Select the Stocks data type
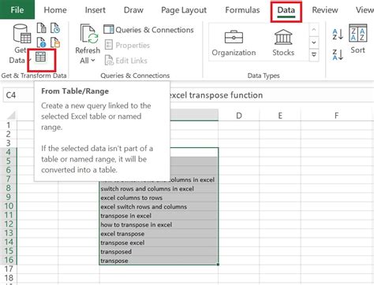The height and width of the screenshot is (285, 374). tap(283, 43)
